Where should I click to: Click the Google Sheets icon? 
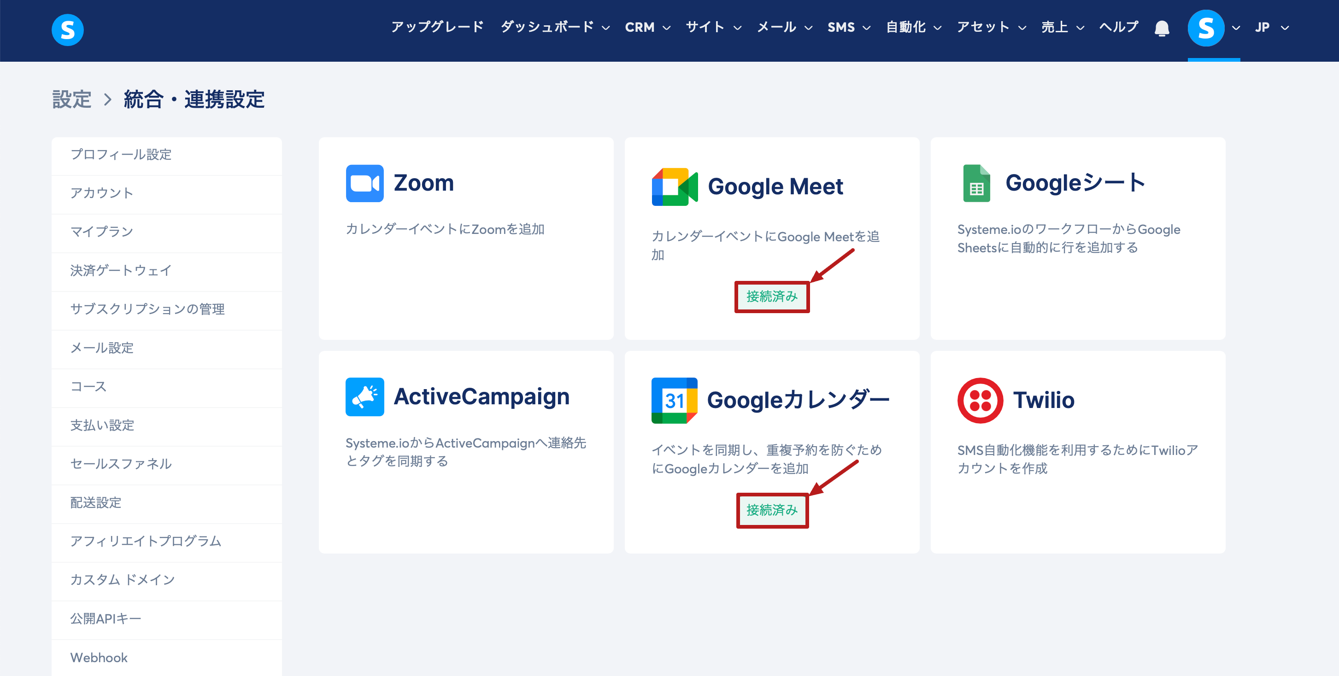976,183
